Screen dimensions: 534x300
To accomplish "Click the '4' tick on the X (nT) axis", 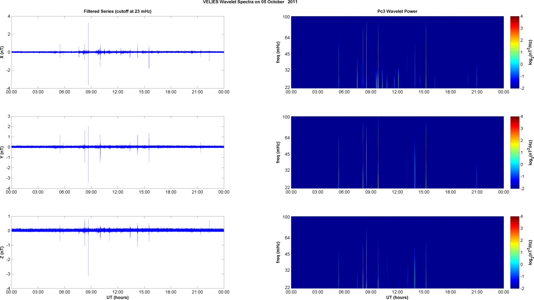I will 9,17.
